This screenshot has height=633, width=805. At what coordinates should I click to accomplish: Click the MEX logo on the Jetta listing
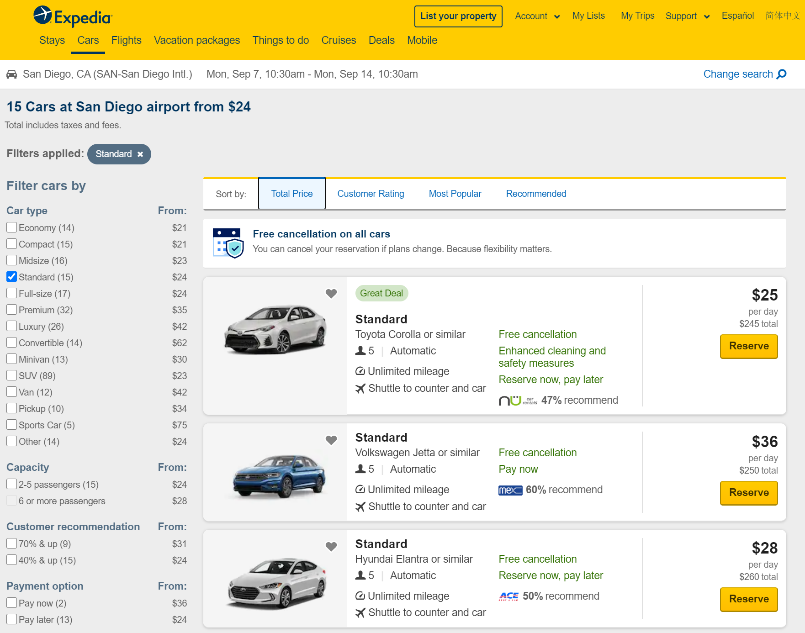click(509, 490)
